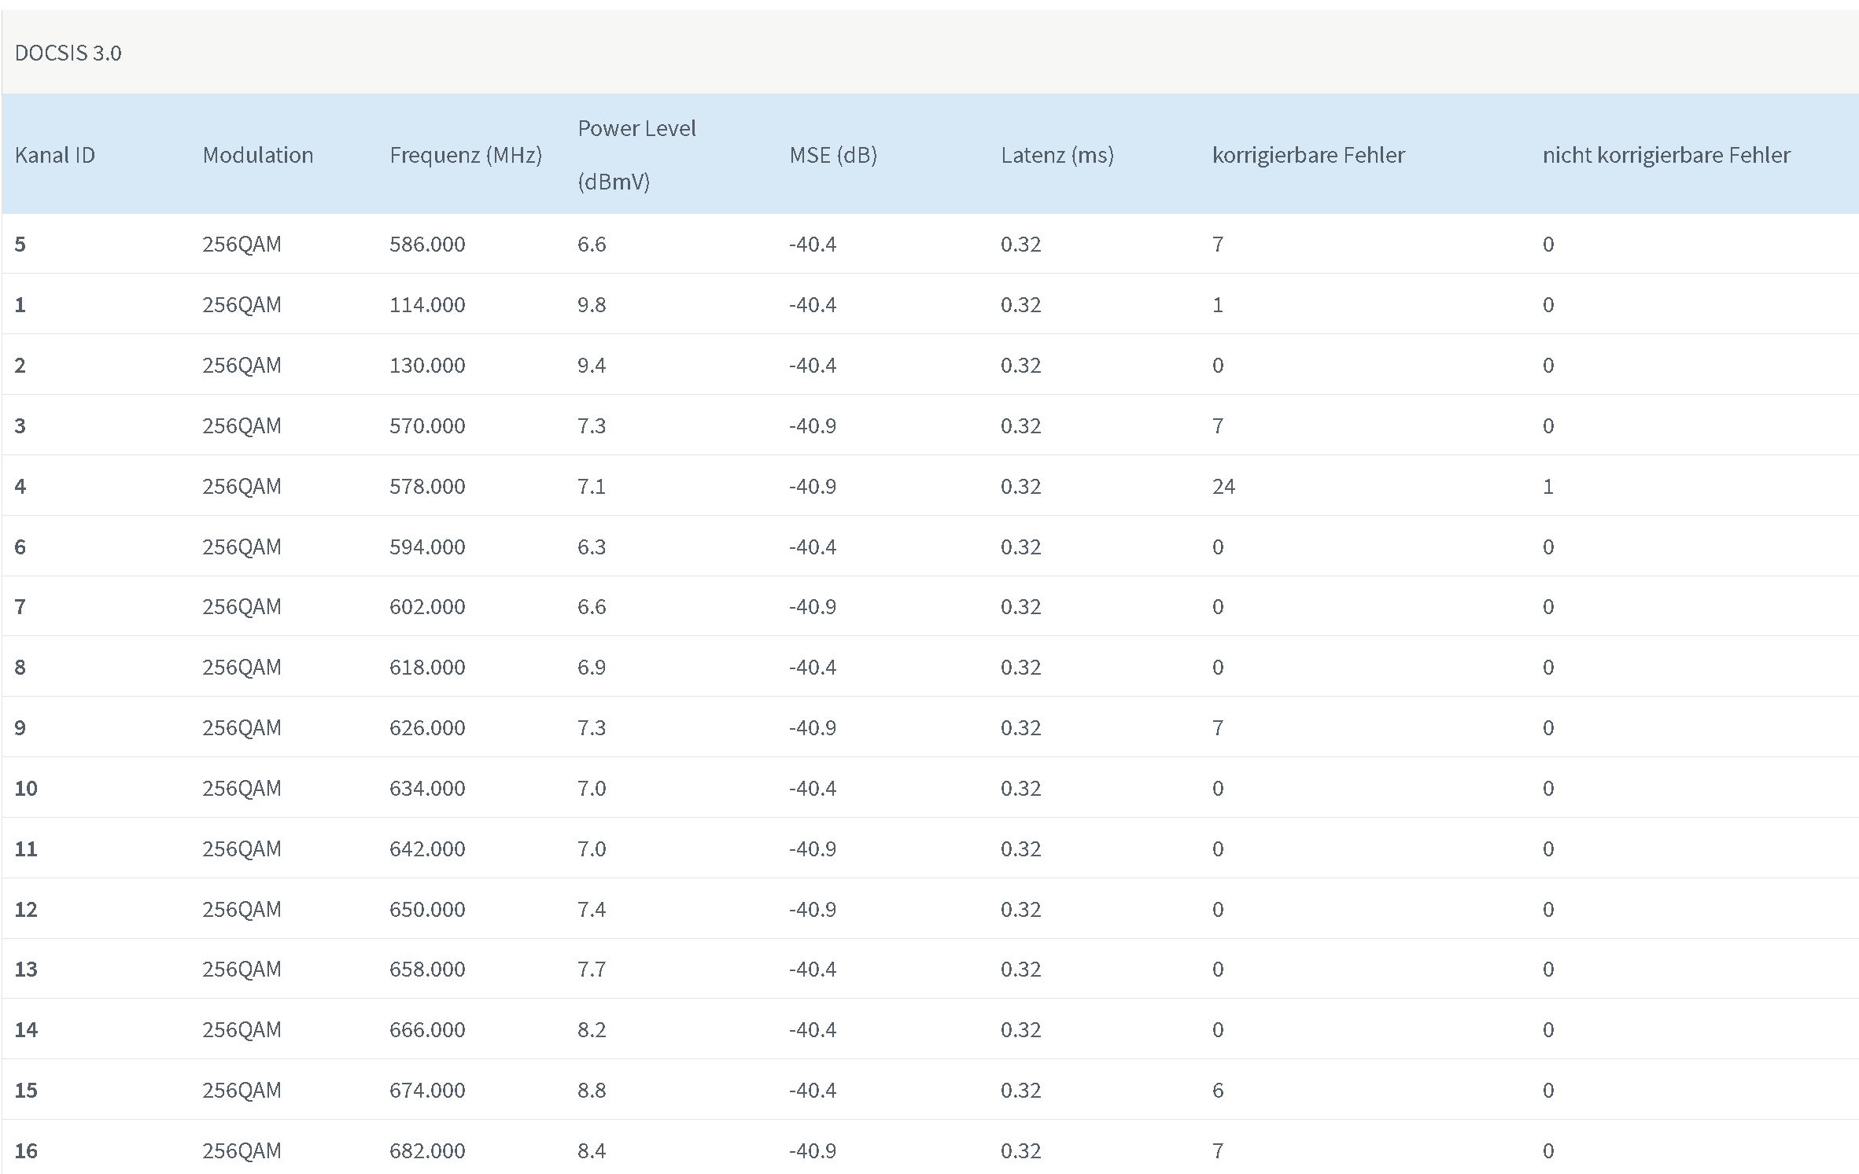Select Kanal ID 16 in last row
The width and height of the screenshot is (1859, 1174).
26,1150
